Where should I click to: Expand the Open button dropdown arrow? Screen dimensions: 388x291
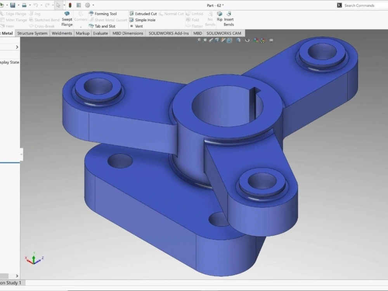[x=7, y=5]
